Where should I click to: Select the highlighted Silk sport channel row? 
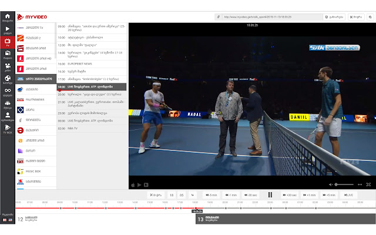click(36, 79)
